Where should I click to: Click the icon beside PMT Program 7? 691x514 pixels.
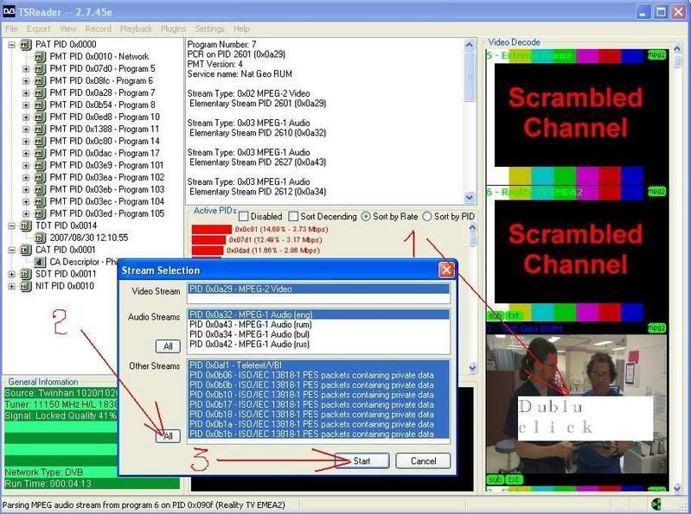pyautogui.click(x=39, y=92)
